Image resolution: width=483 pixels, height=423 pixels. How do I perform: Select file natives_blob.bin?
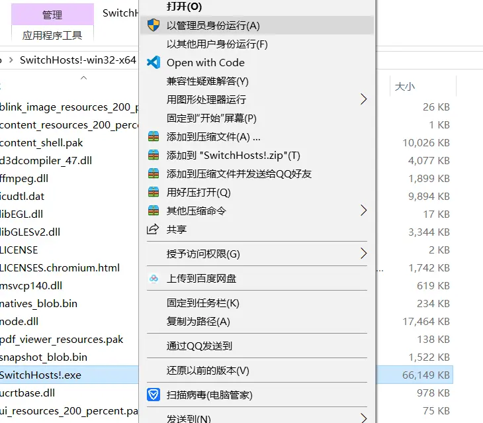click(38, 303)
